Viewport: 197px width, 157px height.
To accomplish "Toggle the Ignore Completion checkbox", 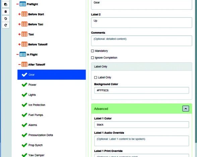I will tap(92, 58).
